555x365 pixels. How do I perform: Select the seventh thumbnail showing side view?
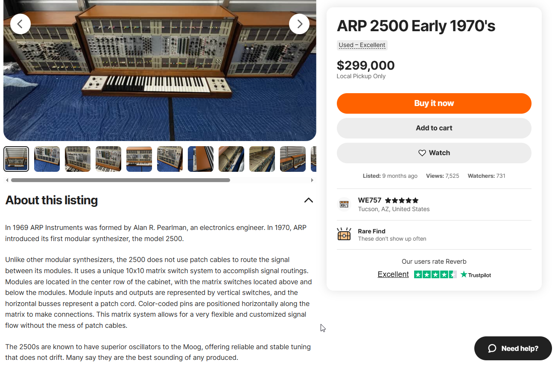point(201,159)
